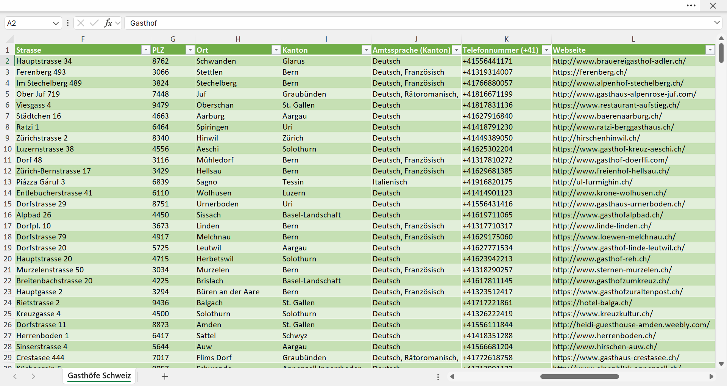Open the three-dot more options menu
This screenshot has width=727, height=386.
691,6
